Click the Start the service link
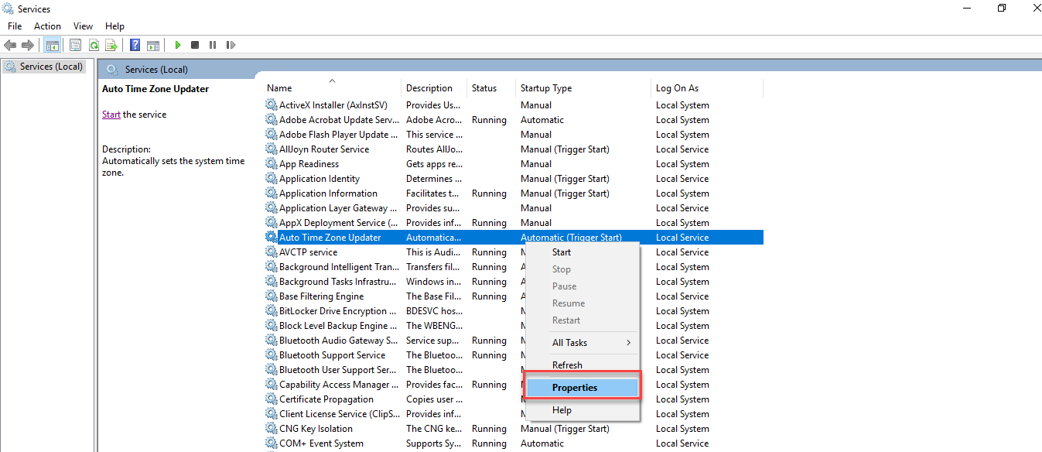Viewport: 1042px width, 452px height. pos(111,113)
